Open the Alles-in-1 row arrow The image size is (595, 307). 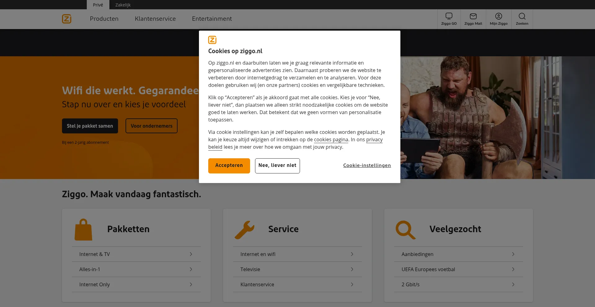(191, 269)
